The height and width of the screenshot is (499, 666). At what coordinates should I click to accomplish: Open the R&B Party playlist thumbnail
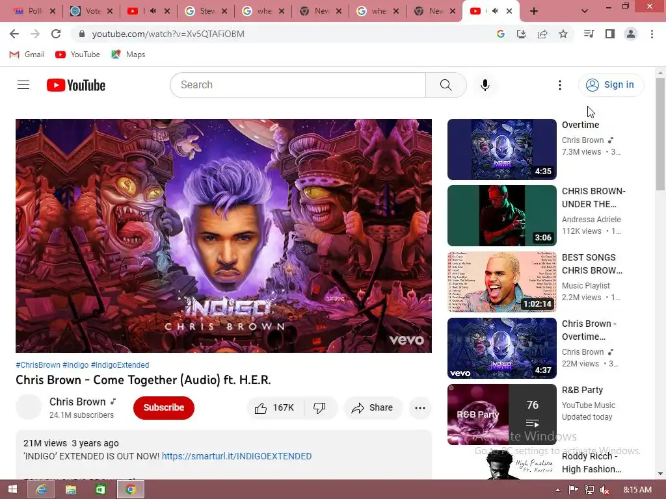pyautogui.click(x=501, y=414)
